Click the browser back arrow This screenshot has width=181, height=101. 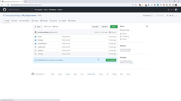2,5
